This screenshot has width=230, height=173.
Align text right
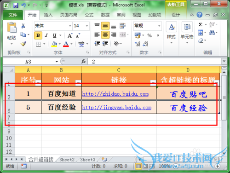[x=114, y=35]
